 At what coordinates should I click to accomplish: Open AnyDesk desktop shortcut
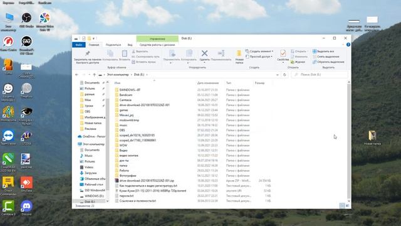[26, 184]
